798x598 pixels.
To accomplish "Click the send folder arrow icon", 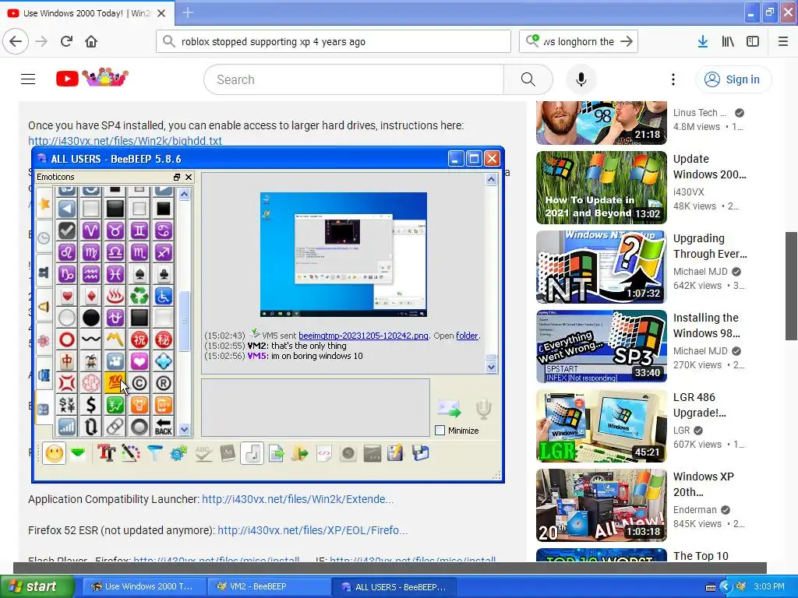I will tap(300, 453).
